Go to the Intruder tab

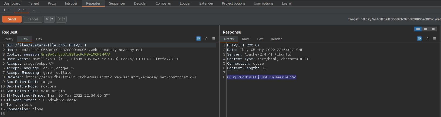(x=71, y=3)
